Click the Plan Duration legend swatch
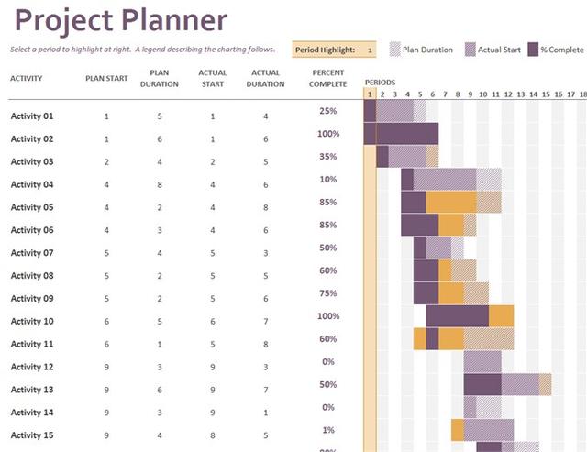The image size is (587, 452). (x=395, y=50)
